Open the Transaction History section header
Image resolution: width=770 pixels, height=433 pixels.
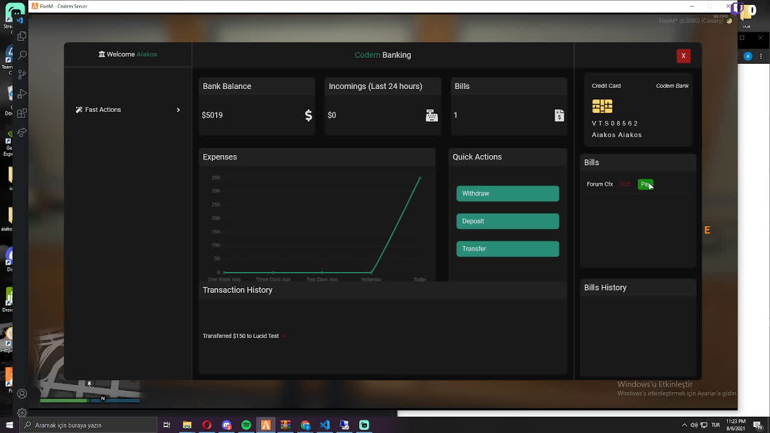(238, 290)
